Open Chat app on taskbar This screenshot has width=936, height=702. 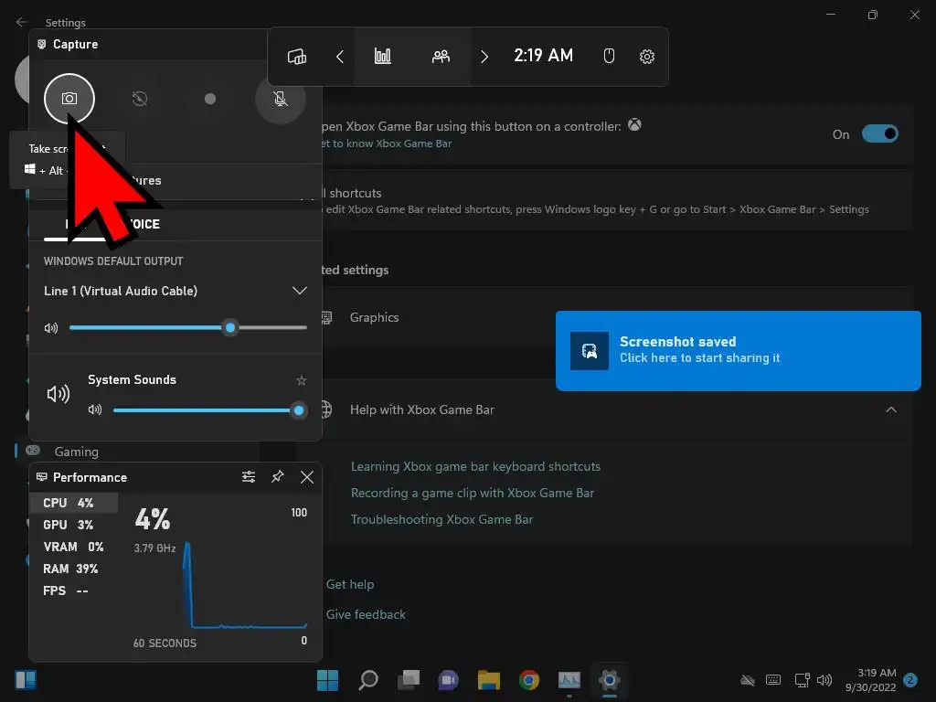point(448,680)
